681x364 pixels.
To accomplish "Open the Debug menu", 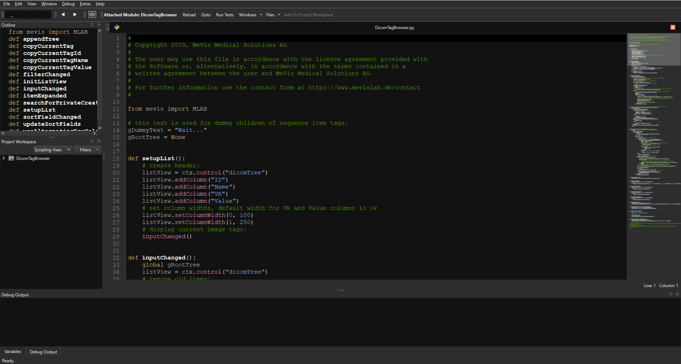I will click(x=68, y=4).
